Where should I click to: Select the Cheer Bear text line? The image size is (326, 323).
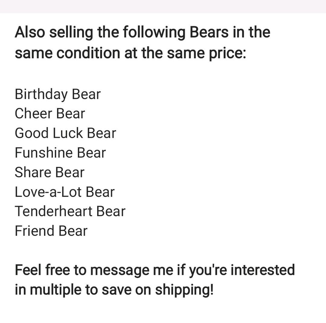pyautogui.click(x=50, y=114)
